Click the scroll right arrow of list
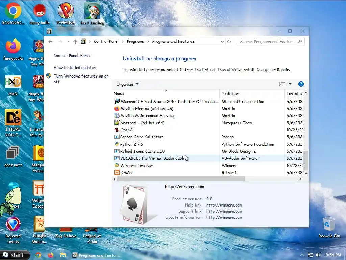Screen dimensions: 346x260 (300, 179)
